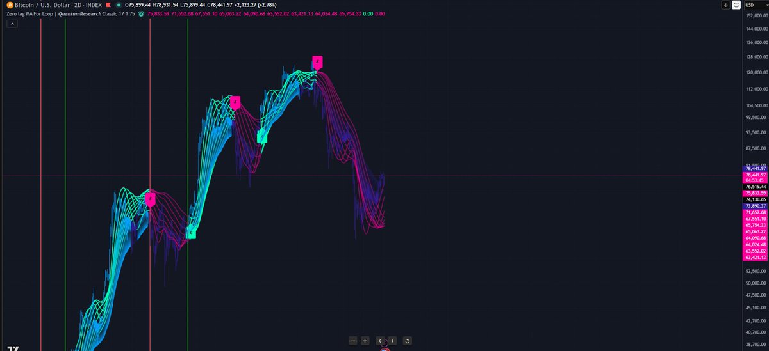Zoom in with the plus button

365,341
